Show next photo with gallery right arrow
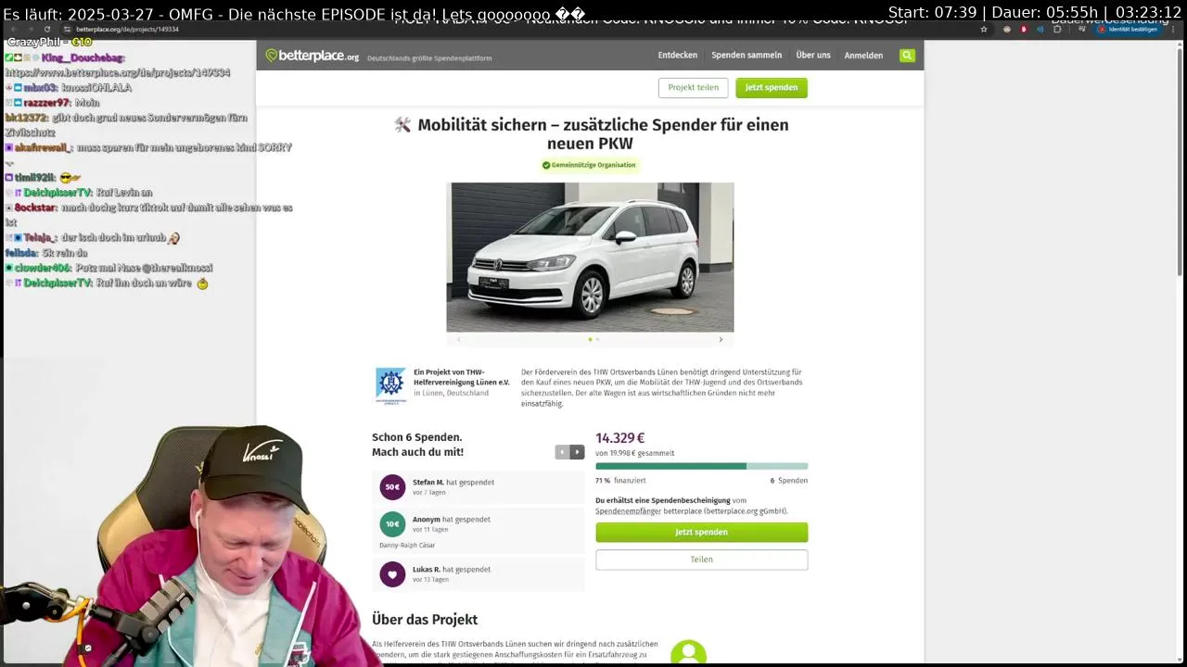This screenshot has width=1187, height=667. (x=721, y=339)
